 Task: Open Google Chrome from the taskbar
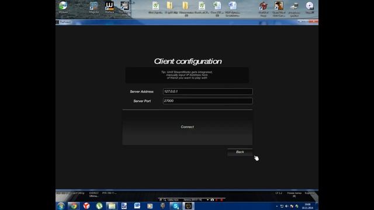tap(74, 206)
